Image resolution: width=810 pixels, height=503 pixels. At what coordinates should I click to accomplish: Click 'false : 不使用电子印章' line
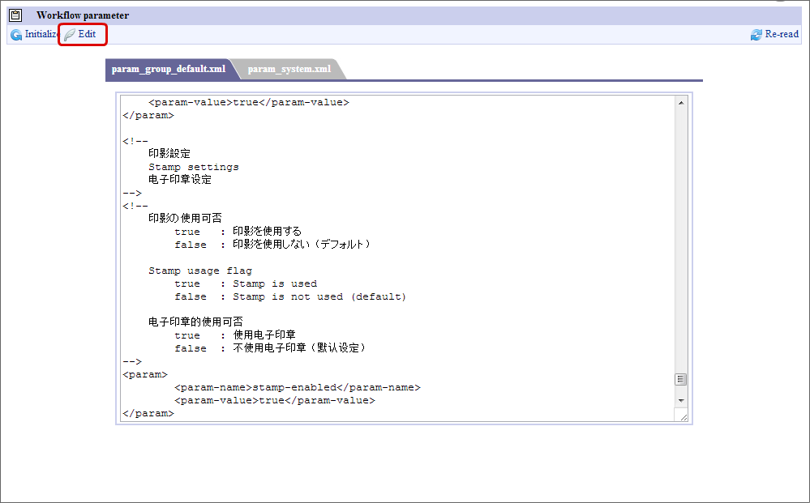tap(271, 348)
